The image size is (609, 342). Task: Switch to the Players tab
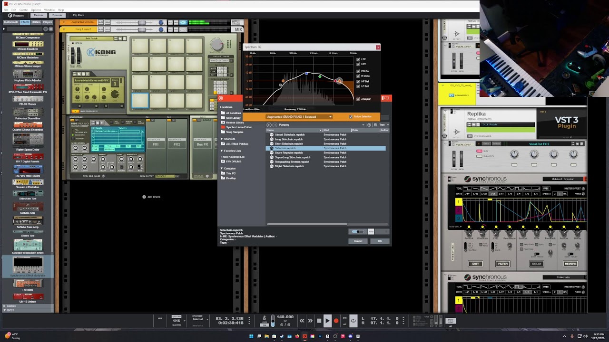tap(48, 22)
